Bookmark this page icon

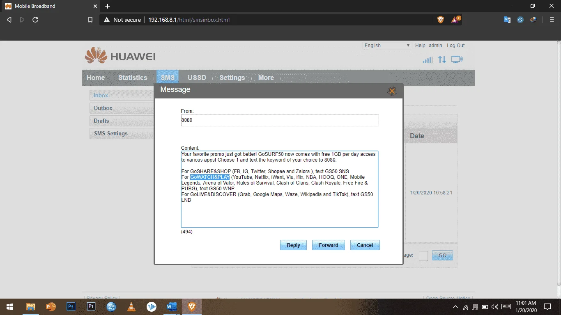pos(90,20)
